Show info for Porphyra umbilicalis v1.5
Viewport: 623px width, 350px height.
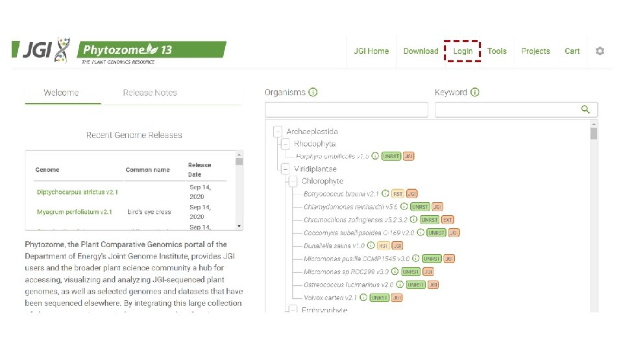click(375, 156)
